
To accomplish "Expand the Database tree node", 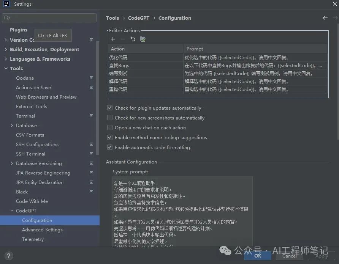I will 12,125.
